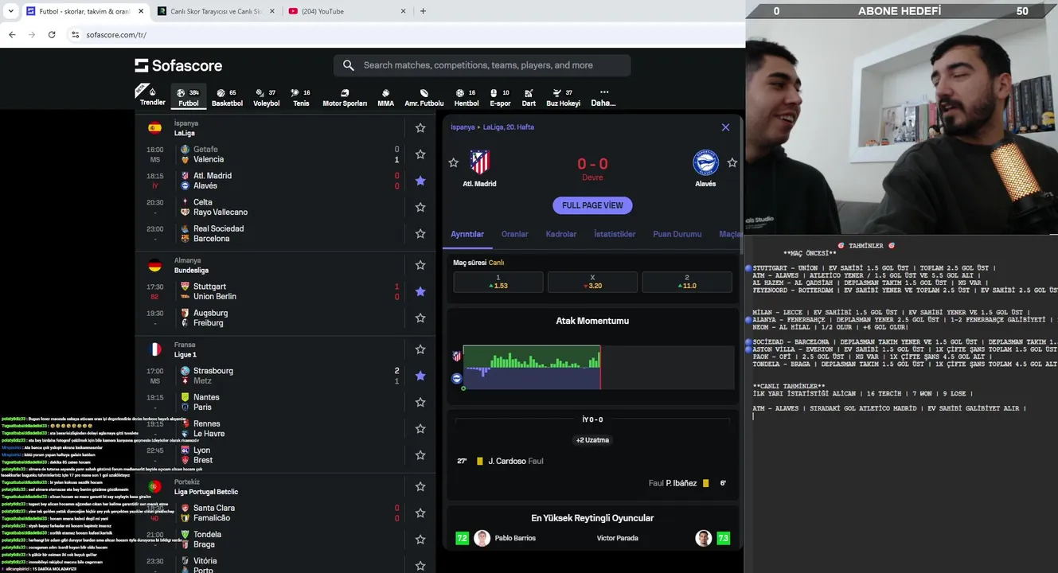This screenshot has height=573, width=1058.
Task: Open the Alavés team crest
Action: [705, 162]
